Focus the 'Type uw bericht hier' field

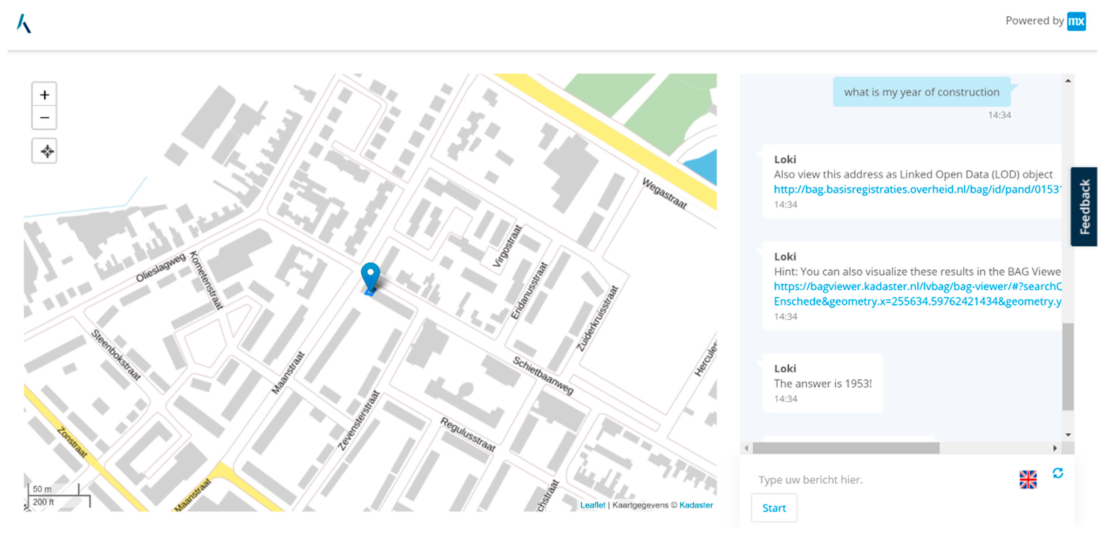(878, 479)
